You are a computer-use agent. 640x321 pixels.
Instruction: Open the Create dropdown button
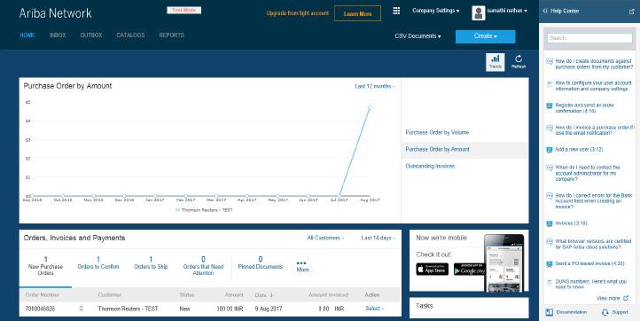[x=485, y=36]
